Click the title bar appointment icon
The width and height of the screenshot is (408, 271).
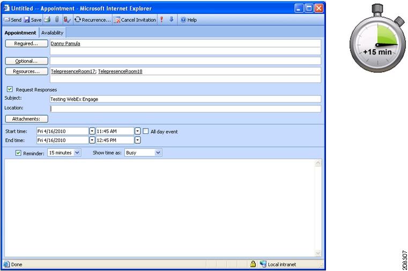[6, 9]
